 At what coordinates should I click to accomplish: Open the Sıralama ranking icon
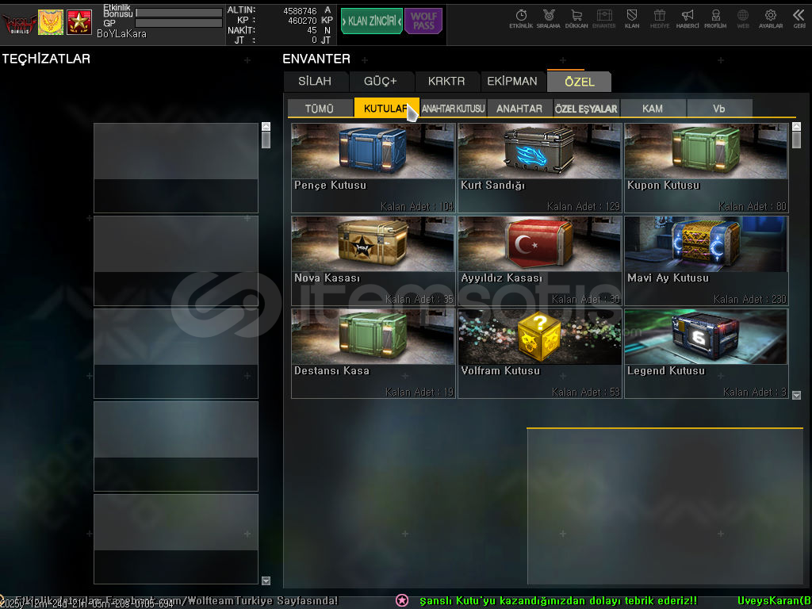549,18
